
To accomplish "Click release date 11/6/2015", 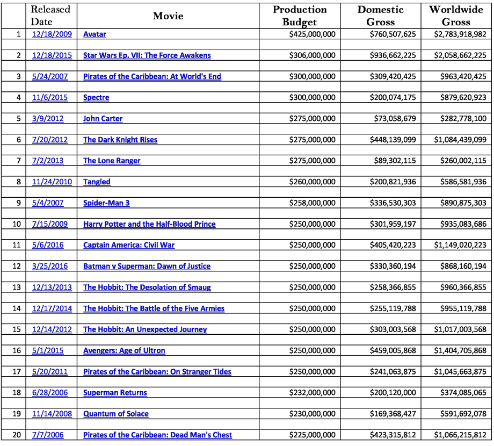I will (x=50, y=97).
